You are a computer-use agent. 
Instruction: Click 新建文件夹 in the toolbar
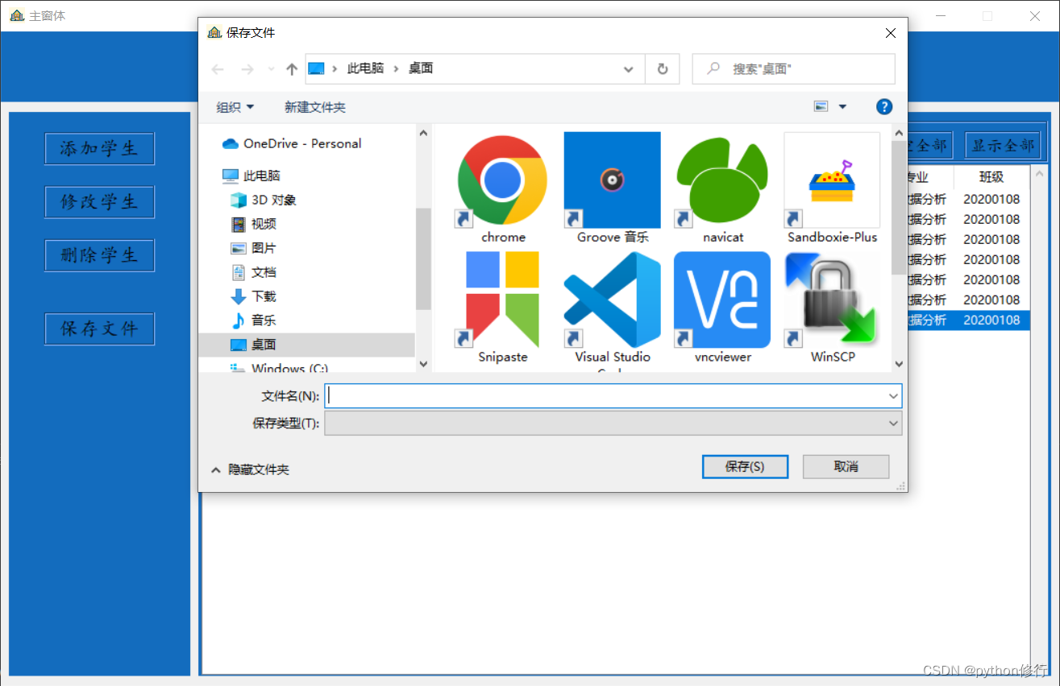315,107
